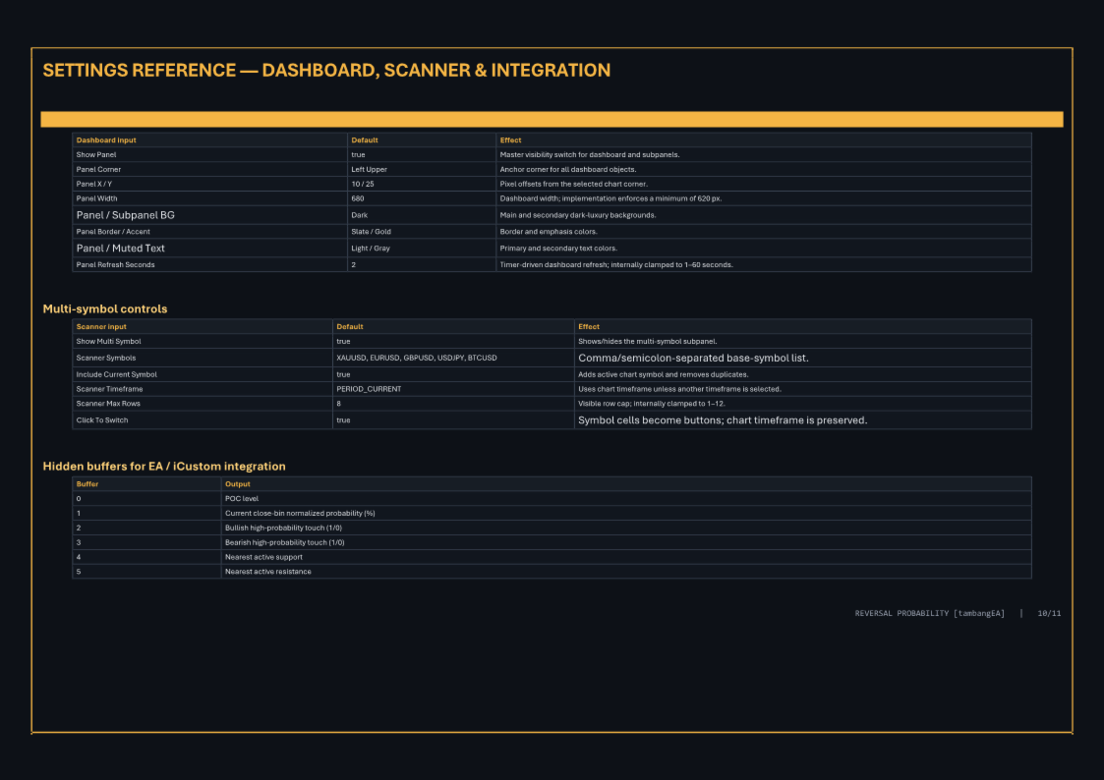The image size is (1104, 780).
Task: Select the Panel Border / Accent row
Action: click(x=552, y=232)
